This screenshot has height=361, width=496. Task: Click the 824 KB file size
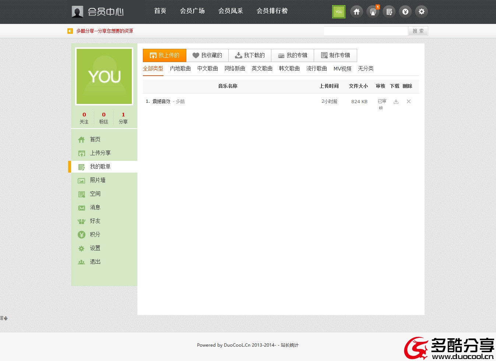pyautogui.click(x=359, y=102)
